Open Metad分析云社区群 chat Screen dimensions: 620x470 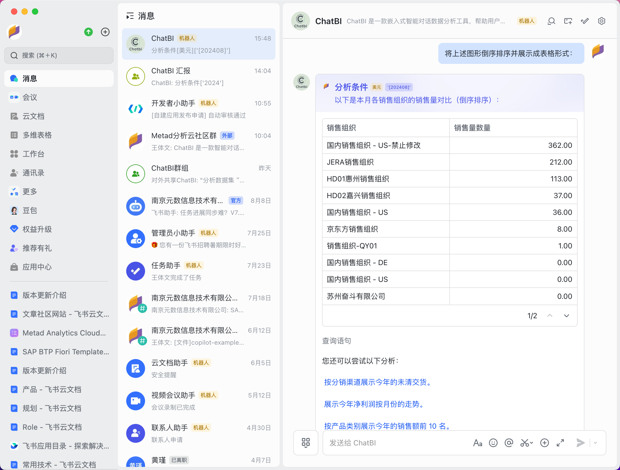click(198, 142)
